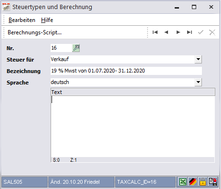Edit the Bezeichnung text field
Image resolution: width=221 pixels, height=189 pixels.
point(126,71)
